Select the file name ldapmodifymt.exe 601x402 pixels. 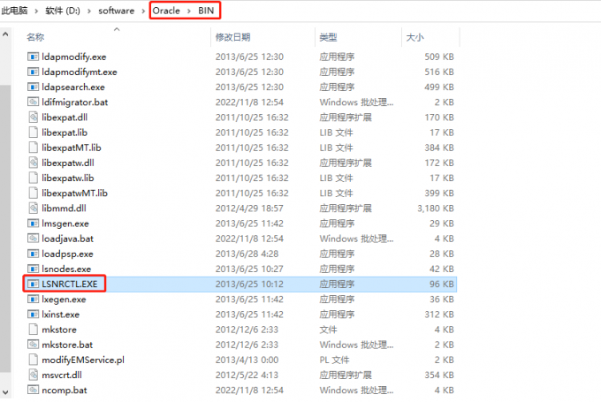[80, 72]
